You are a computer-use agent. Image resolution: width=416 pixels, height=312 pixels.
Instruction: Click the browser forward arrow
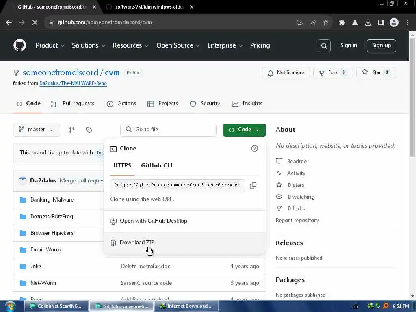tap(22, 22)
